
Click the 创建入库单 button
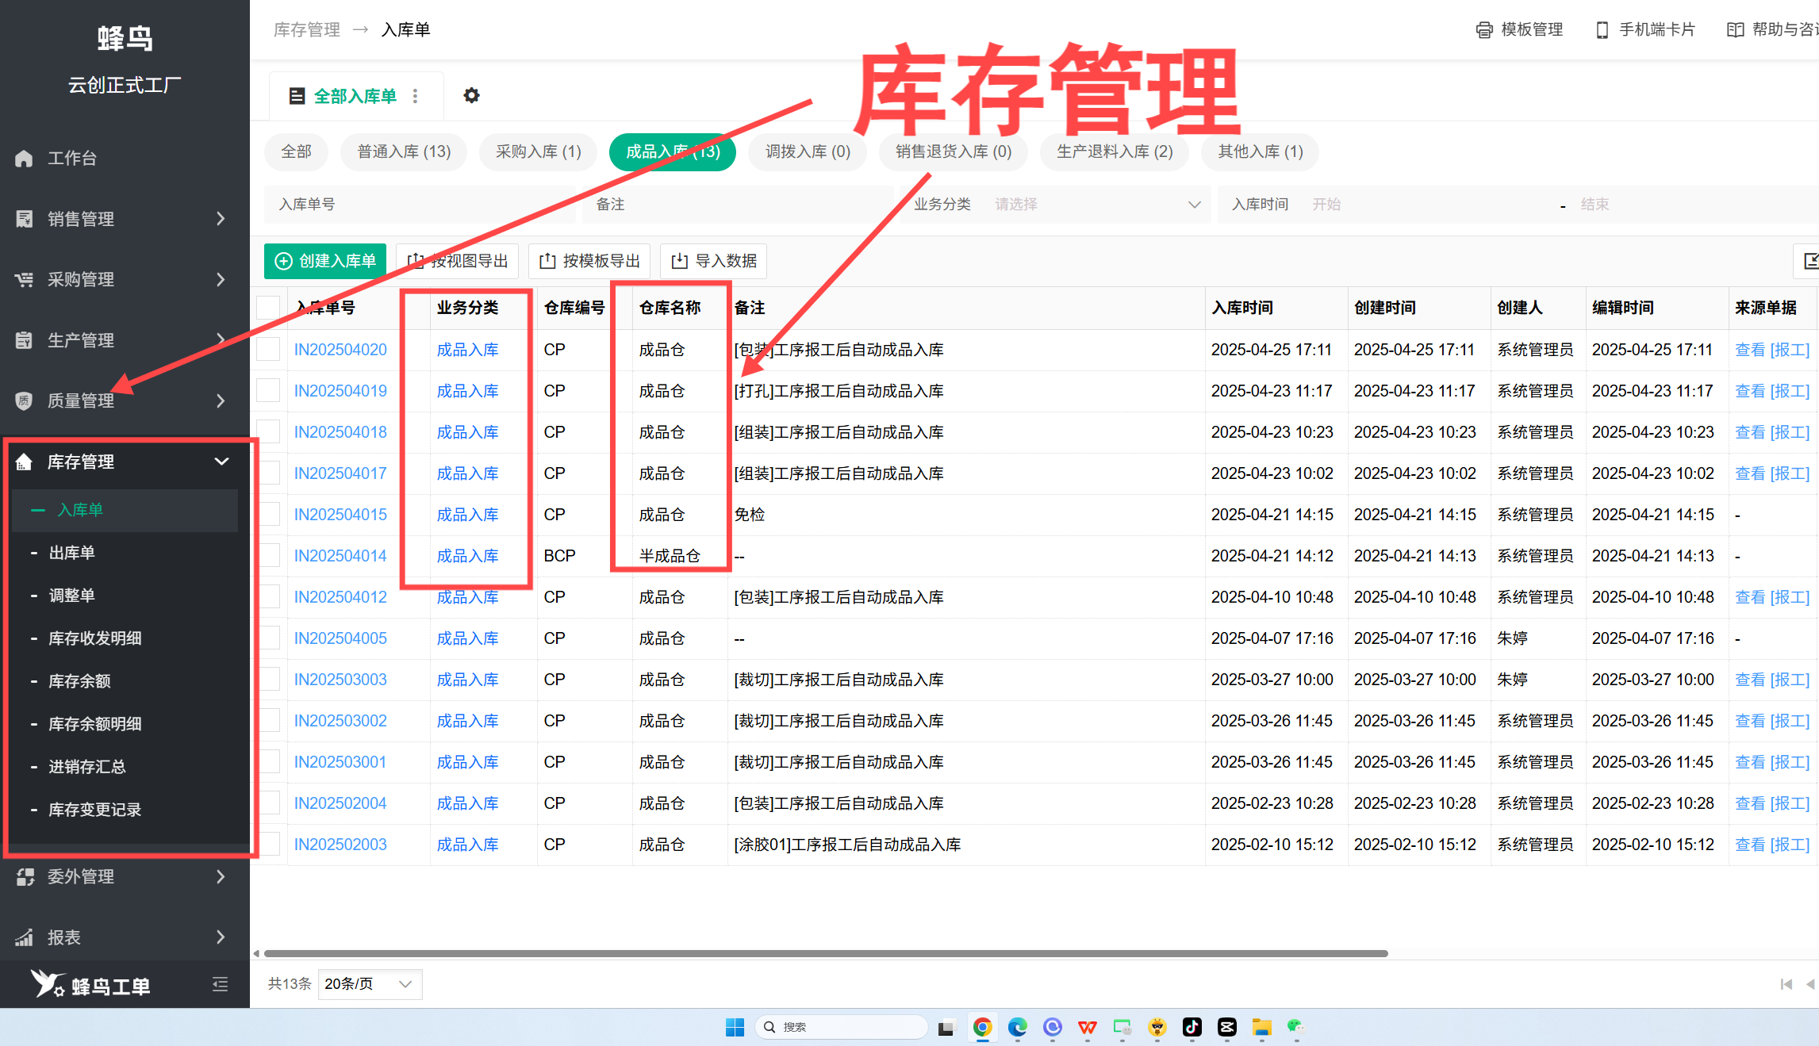click(x=324, y=261)
